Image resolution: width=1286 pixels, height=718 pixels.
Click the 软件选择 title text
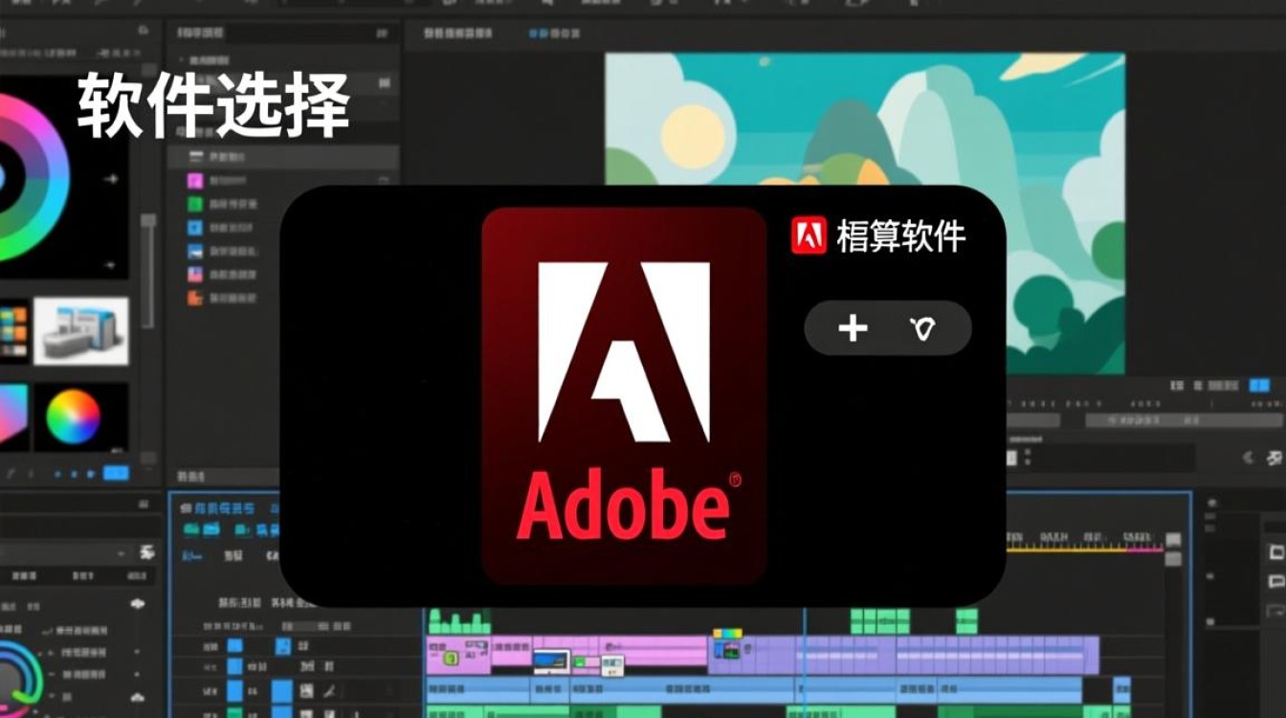pos(213,105)
